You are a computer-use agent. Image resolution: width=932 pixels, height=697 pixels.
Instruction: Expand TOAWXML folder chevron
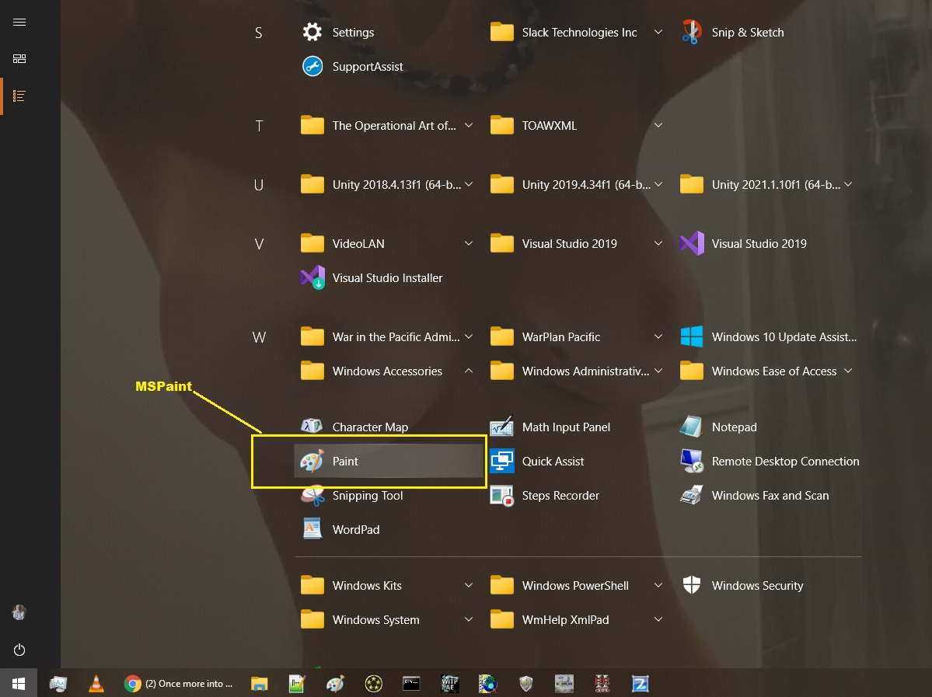pyautogui.click(x=658, y=125)
